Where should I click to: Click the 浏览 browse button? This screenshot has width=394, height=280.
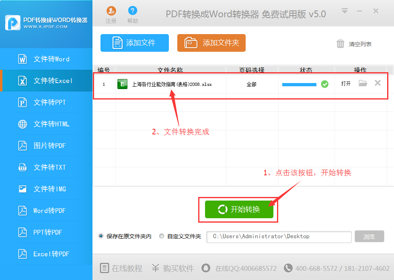pos(369,237)
